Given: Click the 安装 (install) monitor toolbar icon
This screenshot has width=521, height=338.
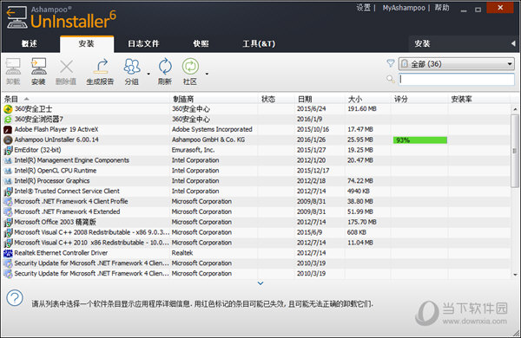Looking at the screenshot, I should pos(38,67).
